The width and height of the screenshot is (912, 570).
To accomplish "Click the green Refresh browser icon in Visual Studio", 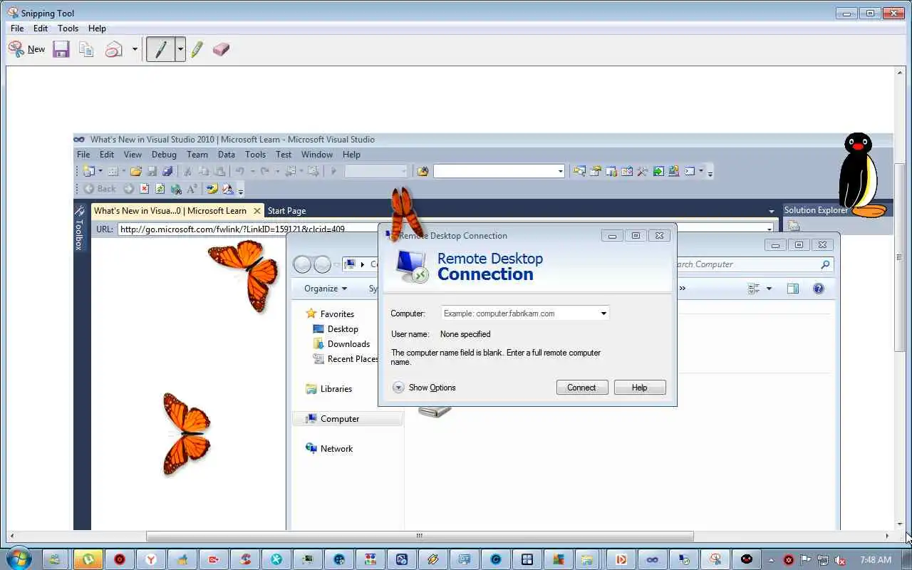I will click(x=160, y=189).
